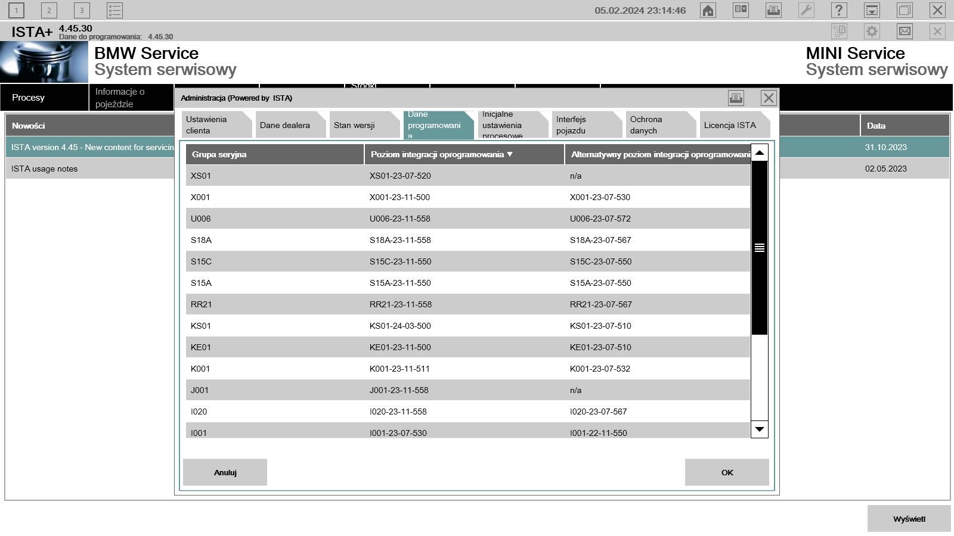Open the Licencja ISTA tab

(x=735, y=124)
